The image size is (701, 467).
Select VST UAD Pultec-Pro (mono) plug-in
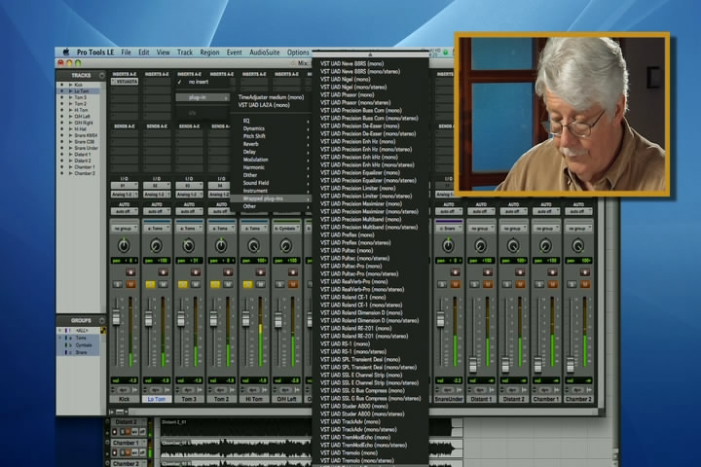(350, 266)
